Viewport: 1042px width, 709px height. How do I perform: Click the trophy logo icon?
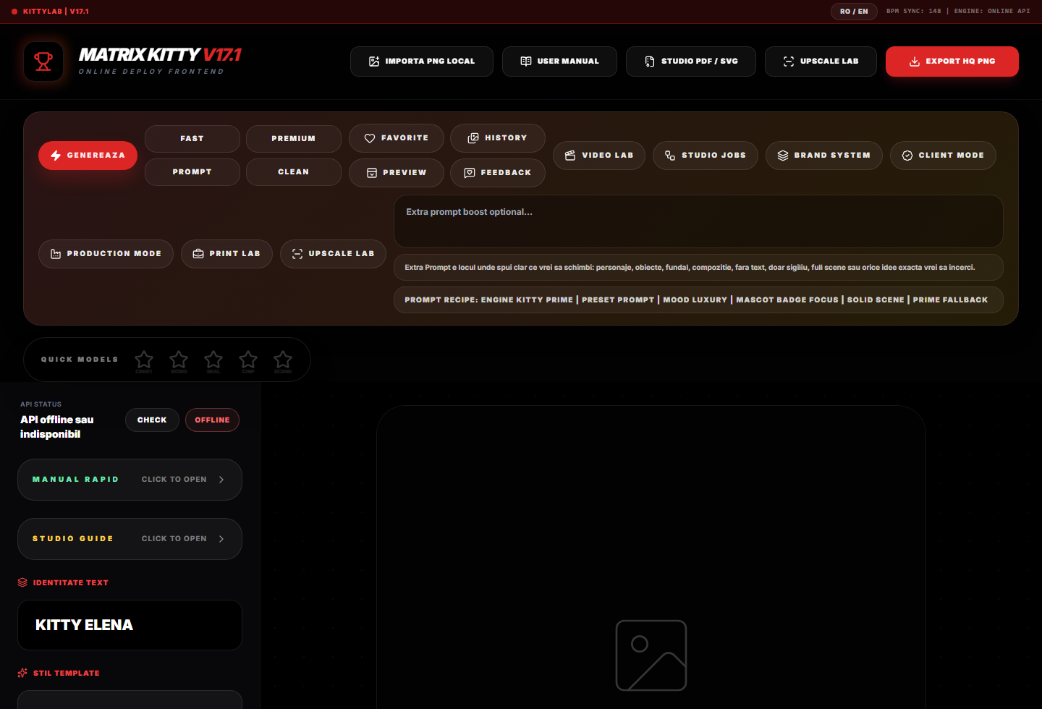tap(43, 61)
